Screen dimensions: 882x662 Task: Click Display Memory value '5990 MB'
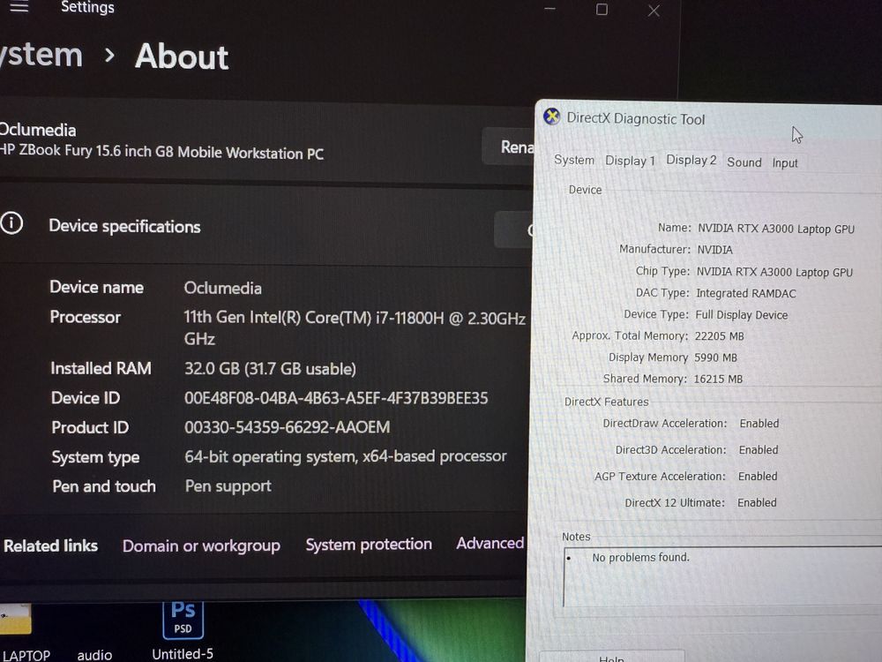(715, 357)
